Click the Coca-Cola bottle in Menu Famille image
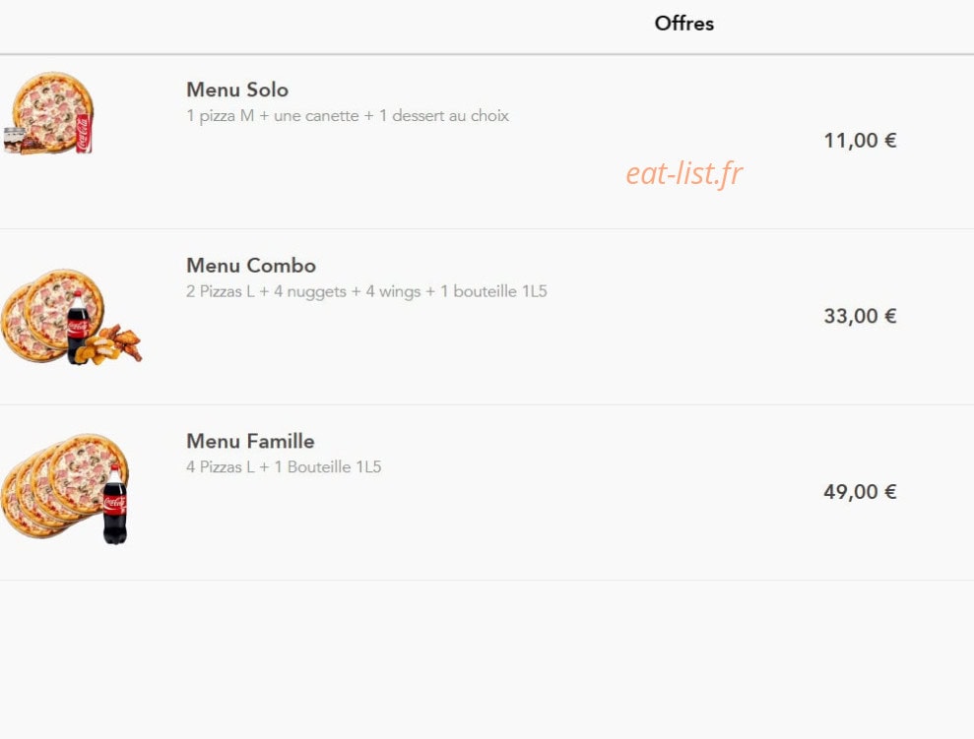This screenshot has height=739, width=974. click(115, 505)
